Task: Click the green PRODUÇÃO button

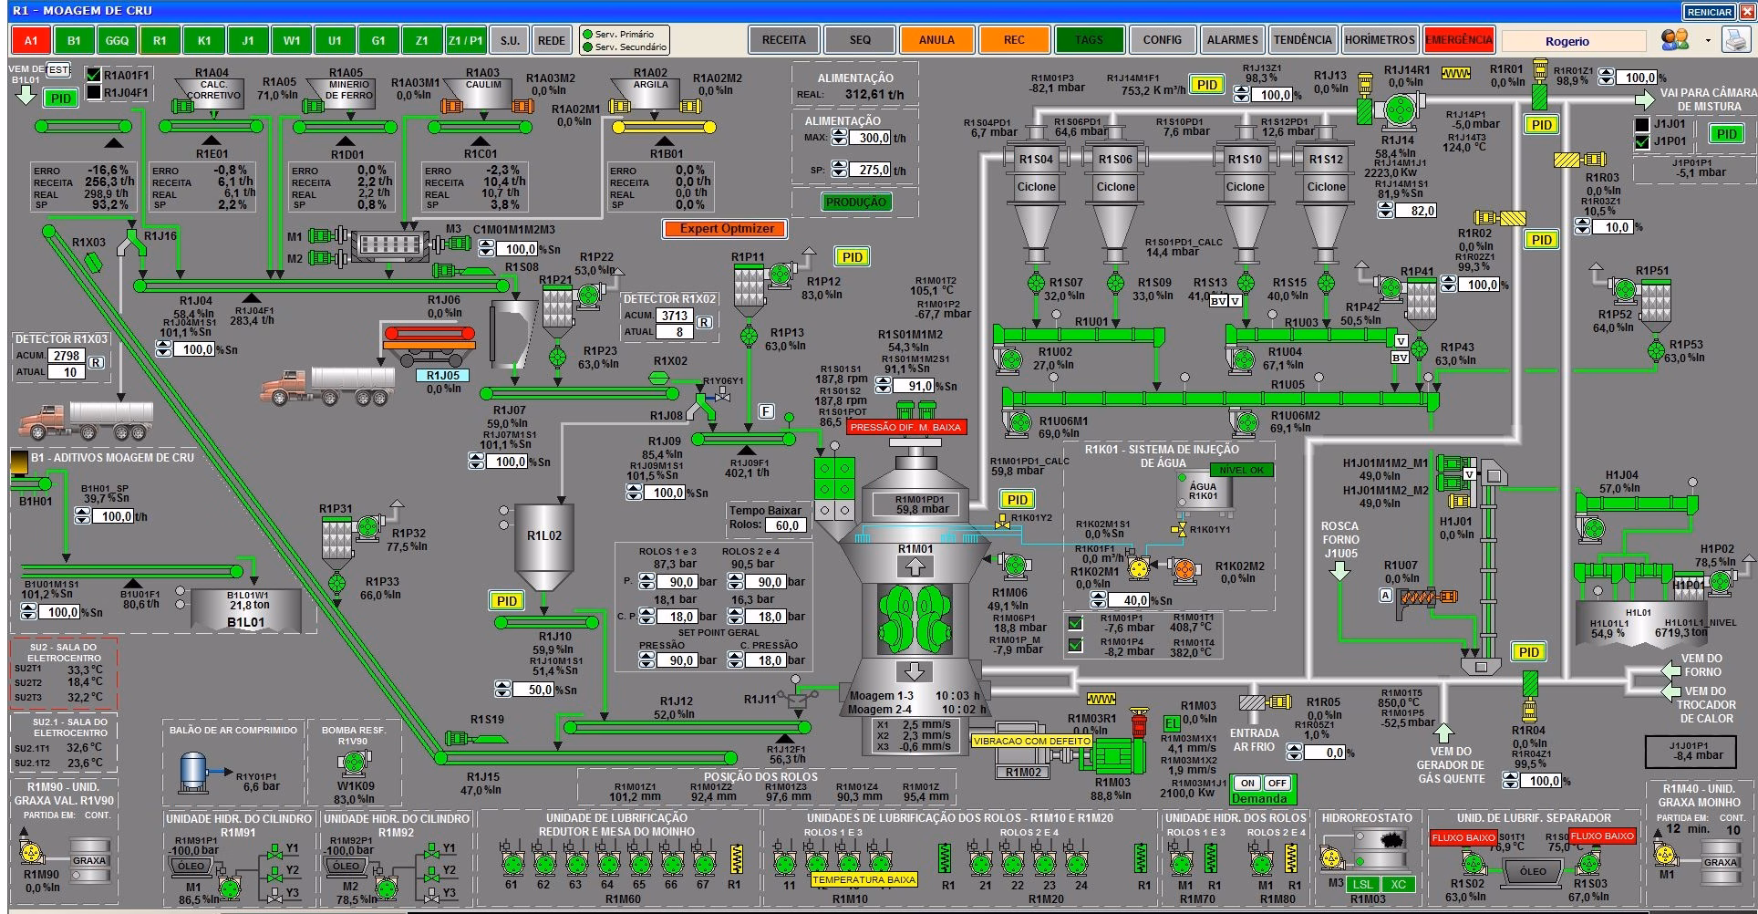Action: [855, 202]
